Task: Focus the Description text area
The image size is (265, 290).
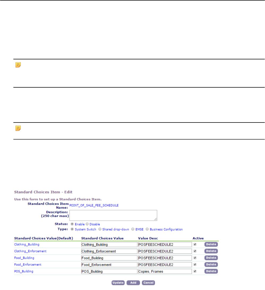Action: click(113, 215)
